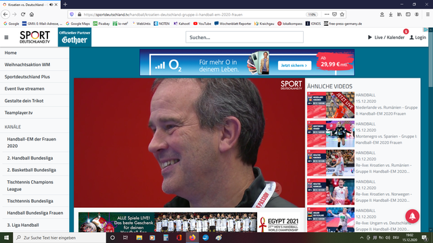Open the Firefox library icon
Viewport: 433px width, 243px height.
click(x=399, y=14)
